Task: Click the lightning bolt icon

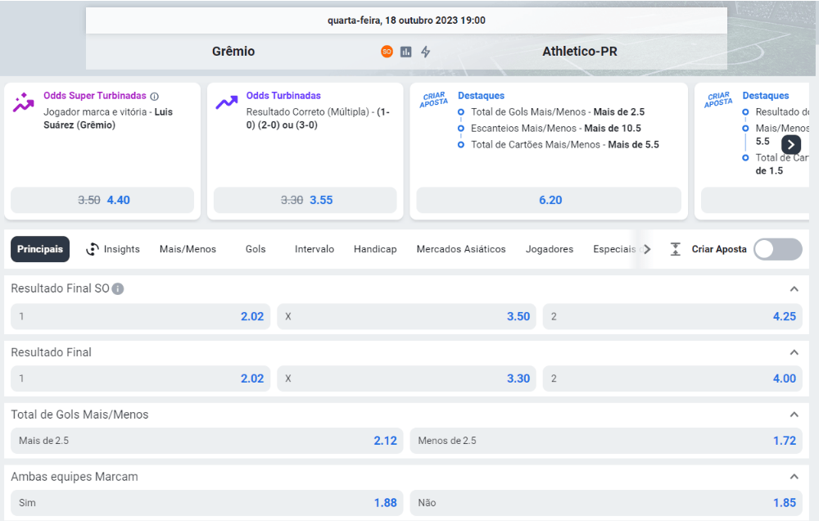Action: coord(426,52)
